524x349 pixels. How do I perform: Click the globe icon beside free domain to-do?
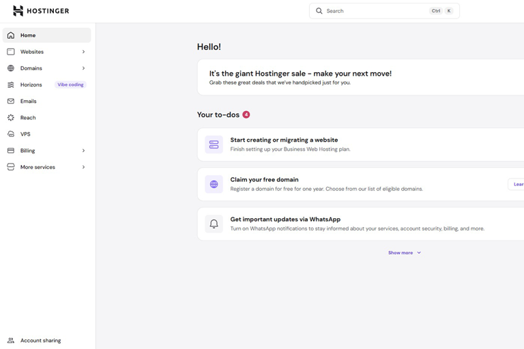coord(214,184)
